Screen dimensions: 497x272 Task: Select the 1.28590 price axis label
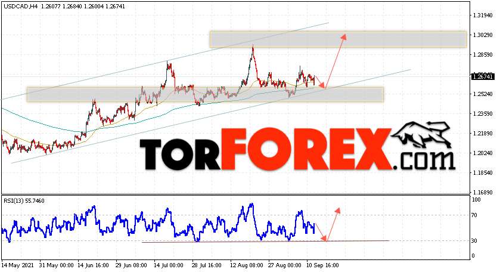pos(483,55)
